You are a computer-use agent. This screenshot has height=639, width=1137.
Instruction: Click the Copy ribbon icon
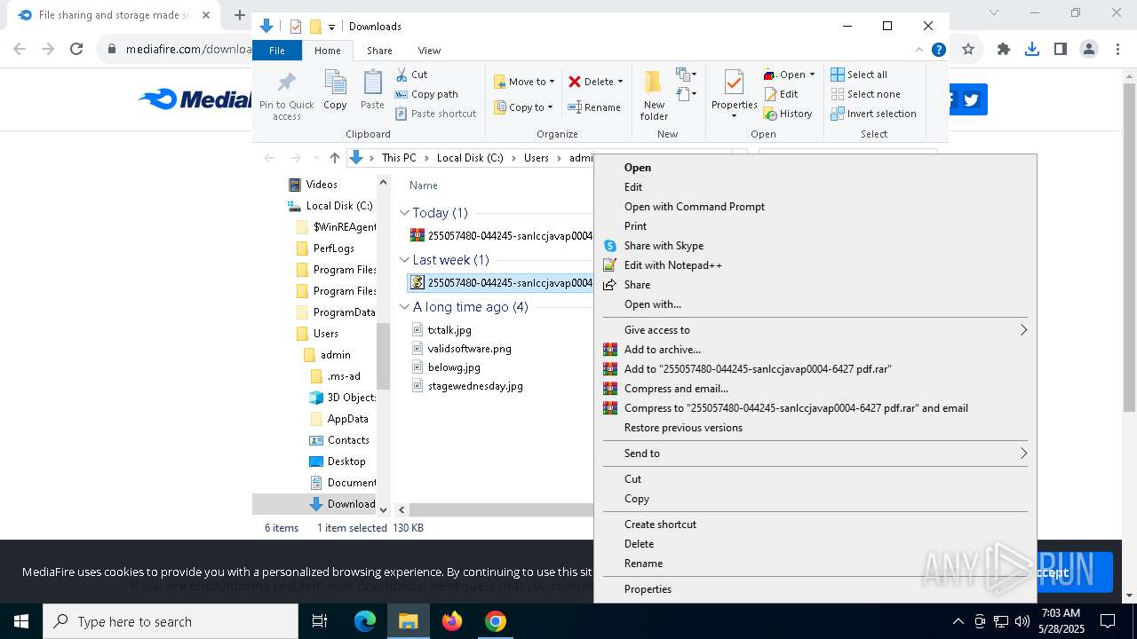coord(335,91)
